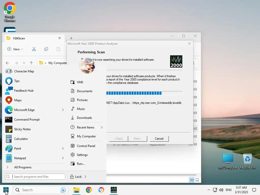Launch Notepad from Start menu

pyautogui.click(x=20, y=158)
